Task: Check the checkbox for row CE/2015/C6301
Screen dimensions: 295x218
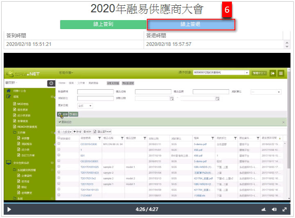Action: coord(59,161)
